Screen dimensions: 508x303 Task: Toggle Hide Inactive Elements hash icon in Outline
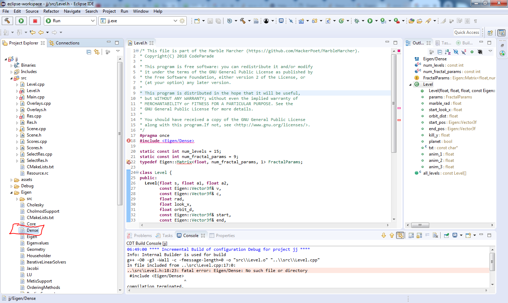480,52
